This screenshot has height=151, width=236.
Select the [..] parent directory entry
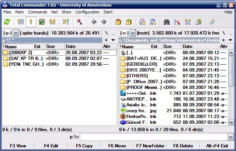(x=174, y=53)
